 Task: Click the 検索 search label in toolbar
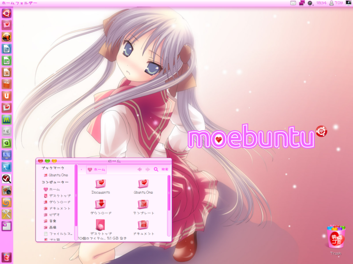[165, 169]
